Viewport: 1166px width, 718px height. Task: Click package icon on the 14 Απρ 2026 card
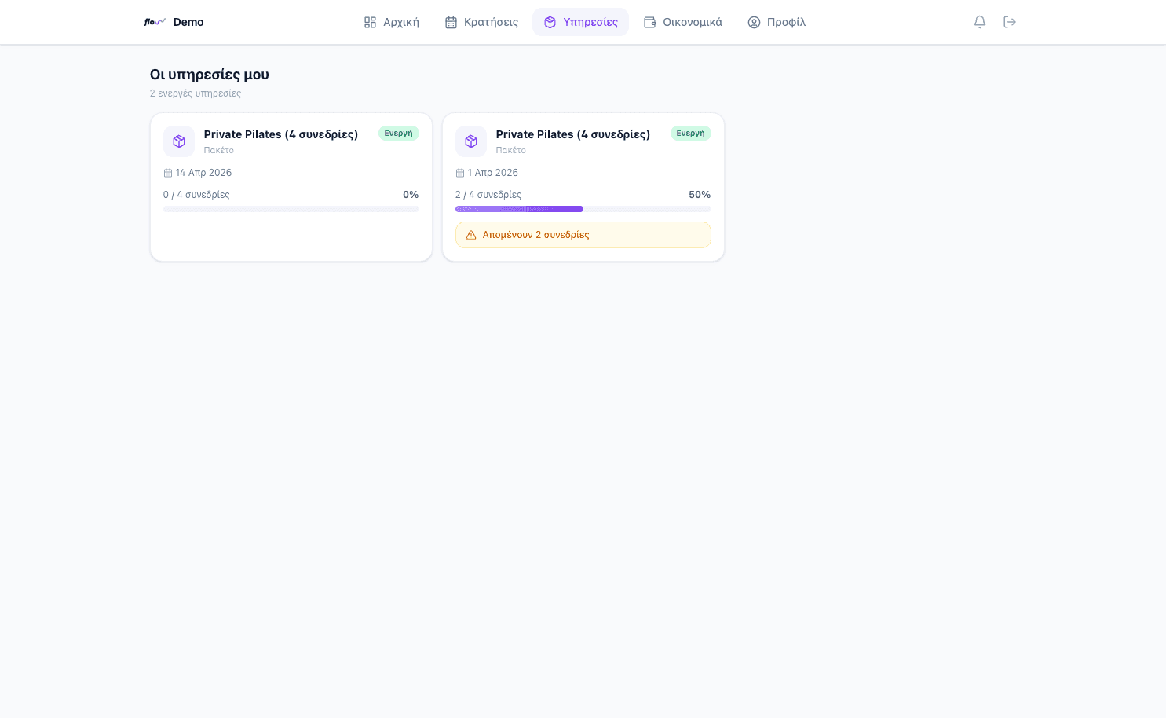click(x=179, y=141)
